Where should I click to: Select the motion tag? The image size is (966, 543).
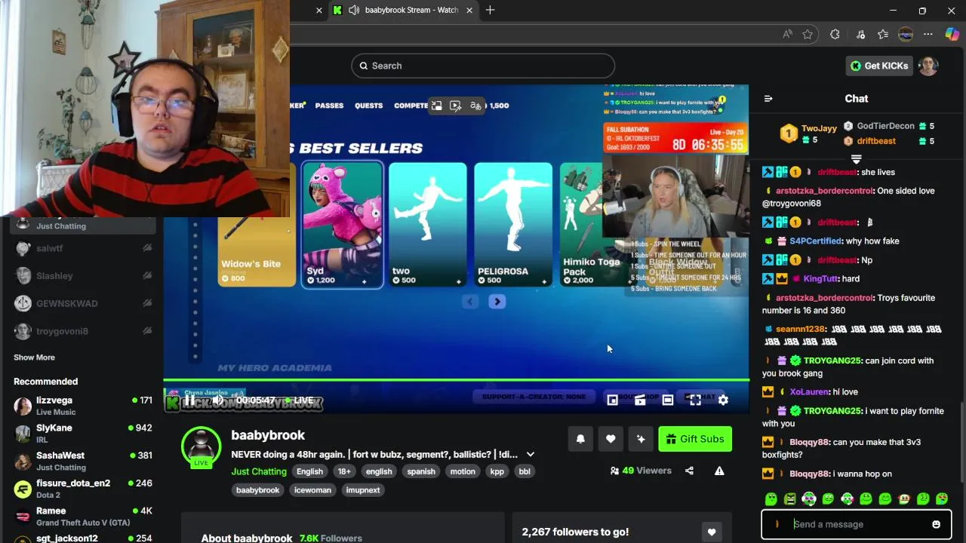(463, 471)
